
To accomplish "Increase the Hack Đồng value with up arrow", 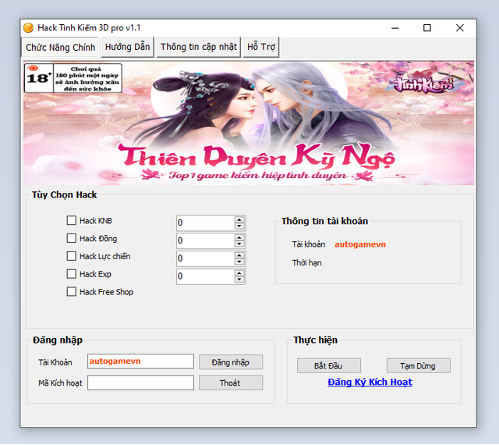I will click(x=239, y=237).
